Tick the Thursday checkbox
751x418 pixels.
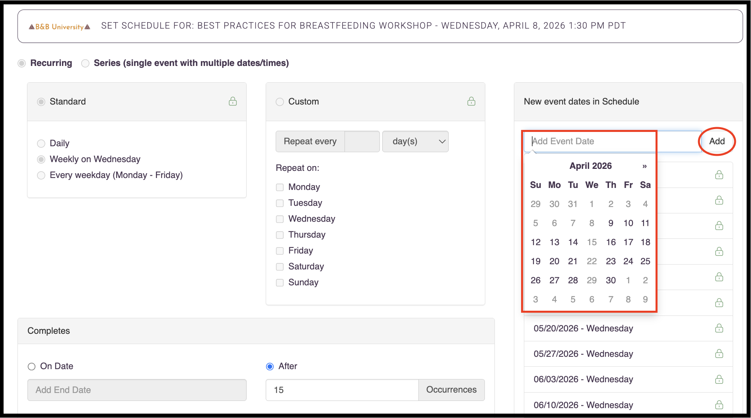(x=280, y=235)
